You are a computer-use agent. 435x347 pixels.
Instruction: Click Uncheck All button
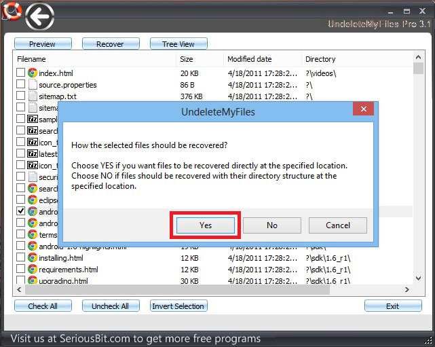[111, 306]
